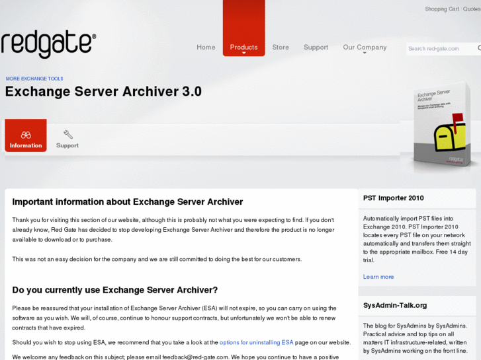Screen dimensions: 481x360
Task: Follow the MORE EXCHANGE TOOLS link
Action: click(34, 79)
